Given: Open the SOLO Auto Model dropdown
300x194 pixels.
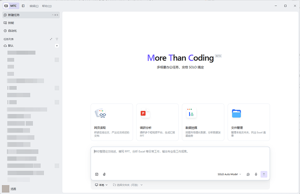Looking at the screenshot, I should [230, 175].
